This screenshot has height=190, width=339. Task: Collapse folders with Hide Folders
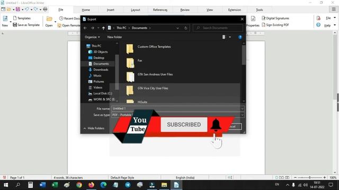(94, 128)
